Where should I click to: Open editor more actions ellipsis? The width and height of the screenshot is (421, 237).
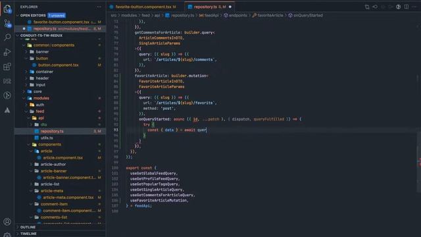pyautogui.click(x=414, y=7)
